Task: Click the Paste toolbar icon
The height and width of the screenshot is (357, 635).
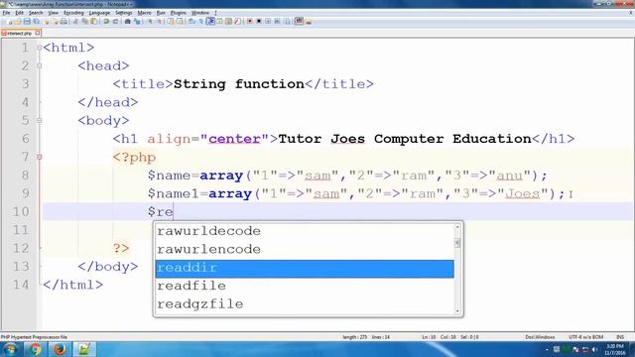Action: [x=93, y=21]
